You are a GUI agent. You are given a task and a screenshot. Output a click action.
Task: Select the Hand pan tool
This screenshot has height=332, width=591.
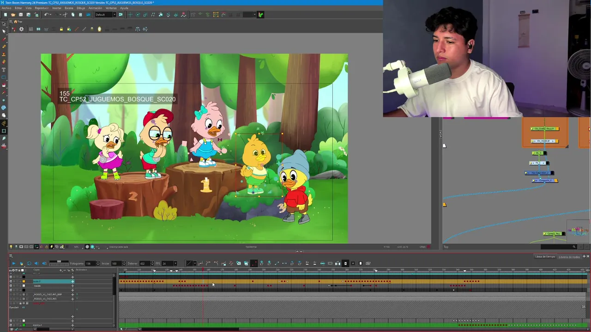tap(4, 115)
